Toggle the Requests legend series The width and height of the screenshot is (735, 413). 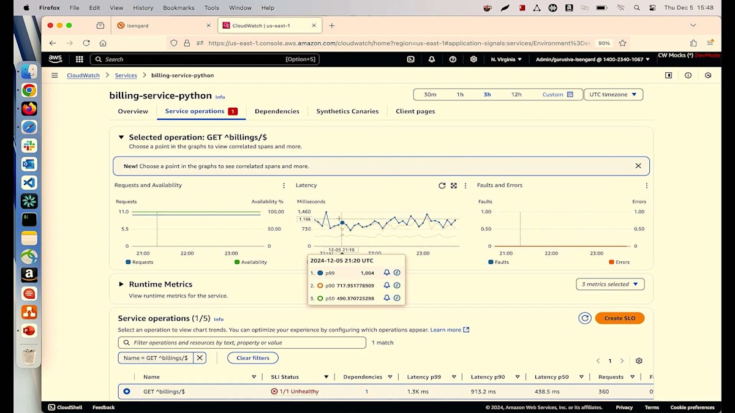pyautogui.click(x=139, y=262)
